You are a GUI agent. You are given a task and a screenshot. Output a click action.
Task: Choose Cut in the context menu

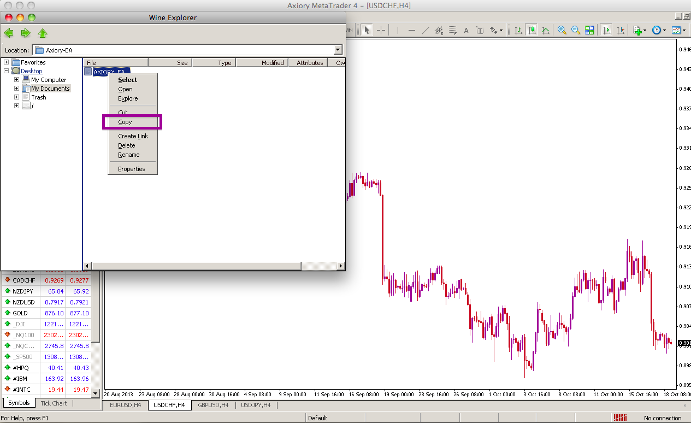click(x=132, y=113)
